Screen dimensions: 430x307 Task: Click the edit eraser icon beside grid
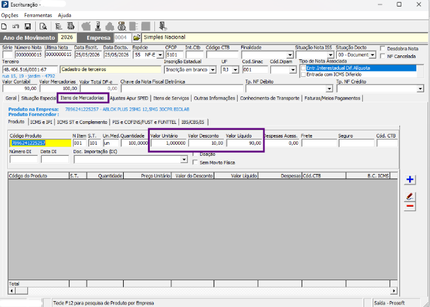coord(410,196)
